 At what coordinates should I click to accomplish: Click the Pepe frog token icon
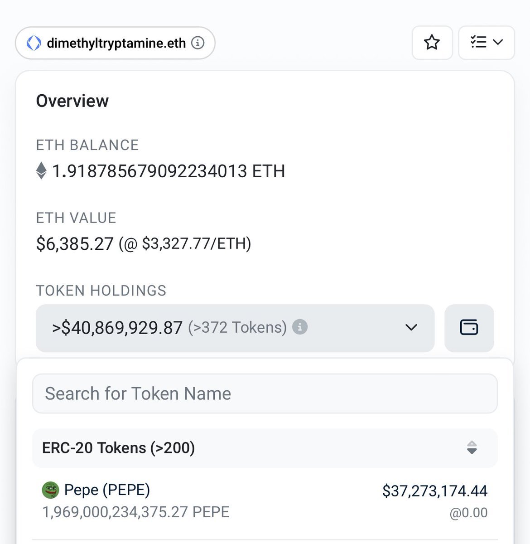[x=50, y=490]
